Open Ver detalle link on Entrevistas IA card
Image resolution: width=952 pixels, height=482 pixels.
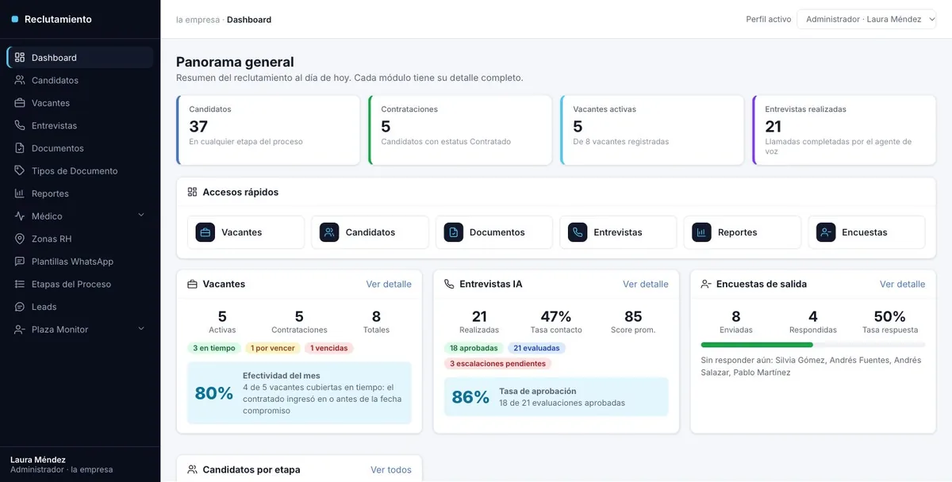[x=646, y=284]
